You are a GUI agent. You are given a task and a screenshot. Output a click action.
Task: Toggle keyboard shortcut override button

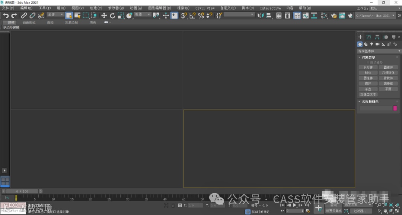click(x=174, y=16)
